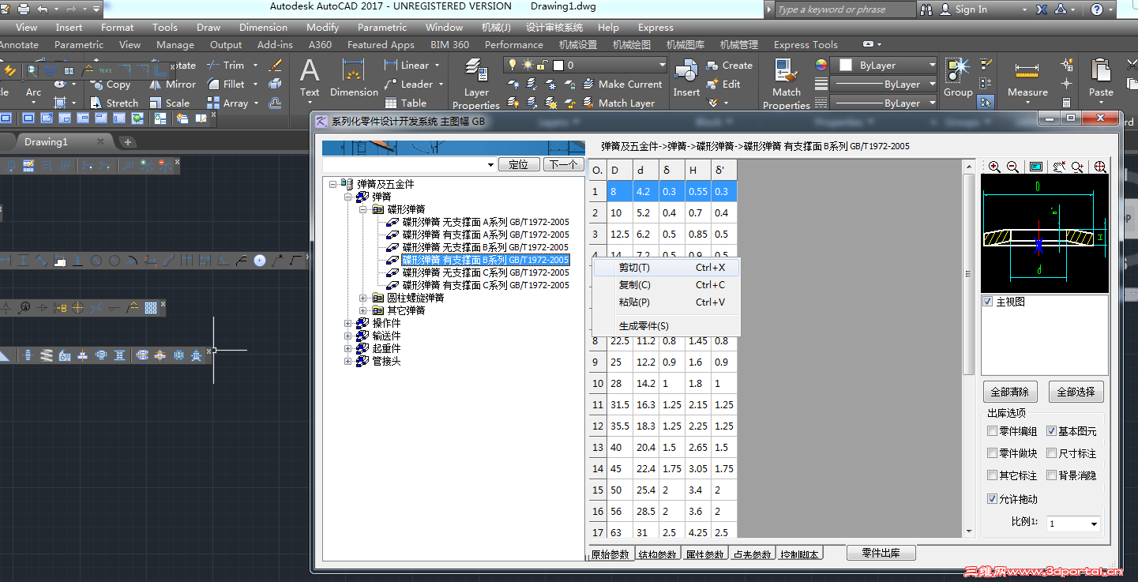This screenshot has width=1138, height=582.
Task: Click the 全部选择 button
Action: [x=1076, y=392]
